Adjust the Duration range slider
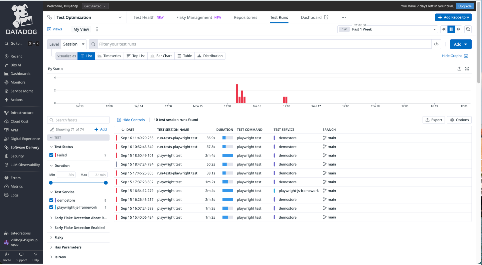 point(78,183)
